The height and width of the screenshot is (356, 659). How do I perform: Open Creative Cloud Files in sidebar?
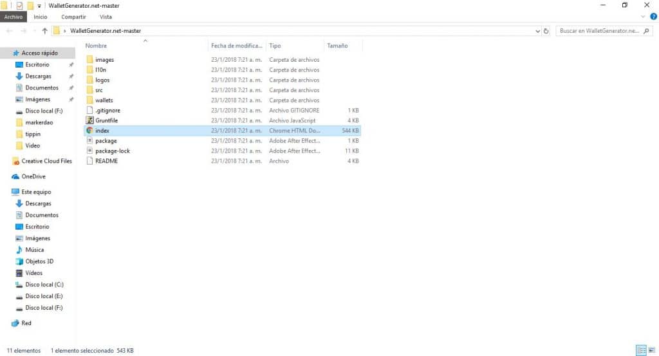46,161
